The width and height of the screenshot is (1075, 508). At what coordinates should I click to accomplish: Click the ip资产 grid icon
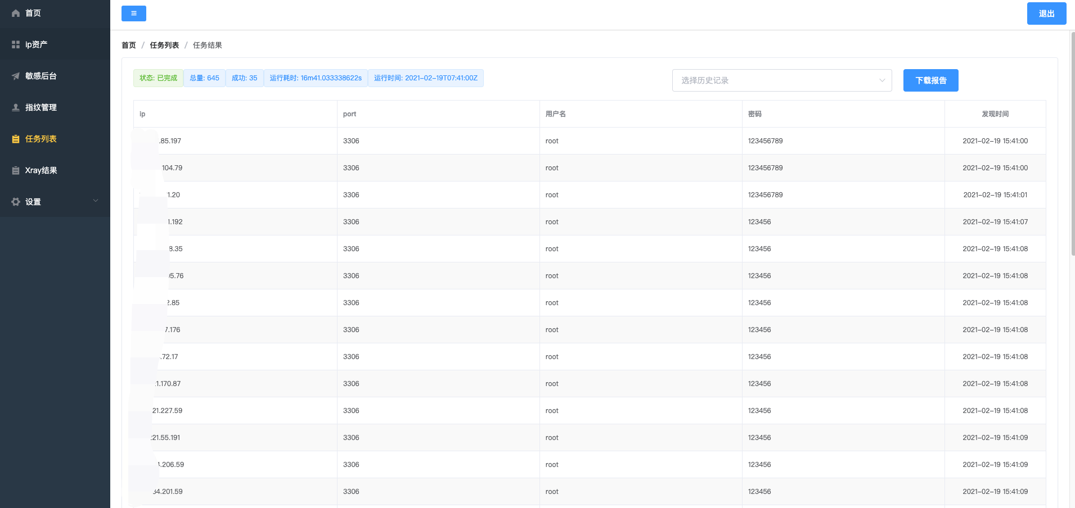16,44
